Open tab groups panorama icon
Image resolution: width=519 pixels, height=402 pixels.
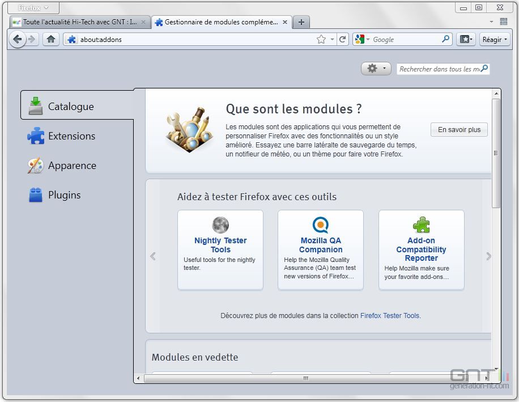pyautogui.click(x=504, y=22)
